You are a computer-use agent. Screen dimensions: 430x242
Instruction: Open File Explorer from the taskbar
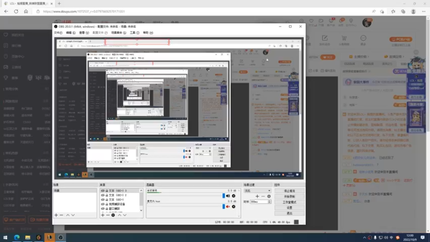(28, 237)
